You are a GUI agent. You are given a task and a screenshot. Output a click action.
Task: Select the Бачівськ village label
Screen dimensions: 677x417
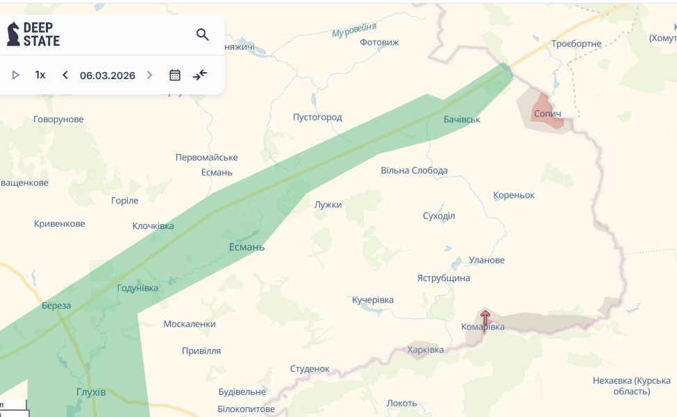[x=462, y=119]
